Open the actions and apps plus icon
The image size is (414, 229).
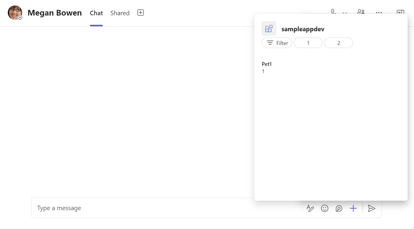353,208
